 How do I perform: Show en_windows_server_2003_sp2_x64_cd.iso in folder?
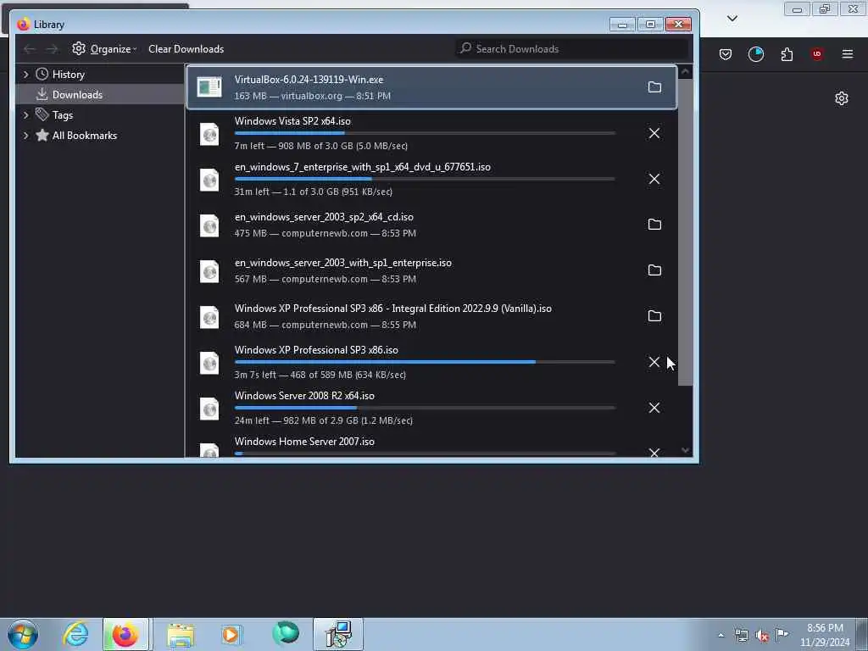point(654,225)
